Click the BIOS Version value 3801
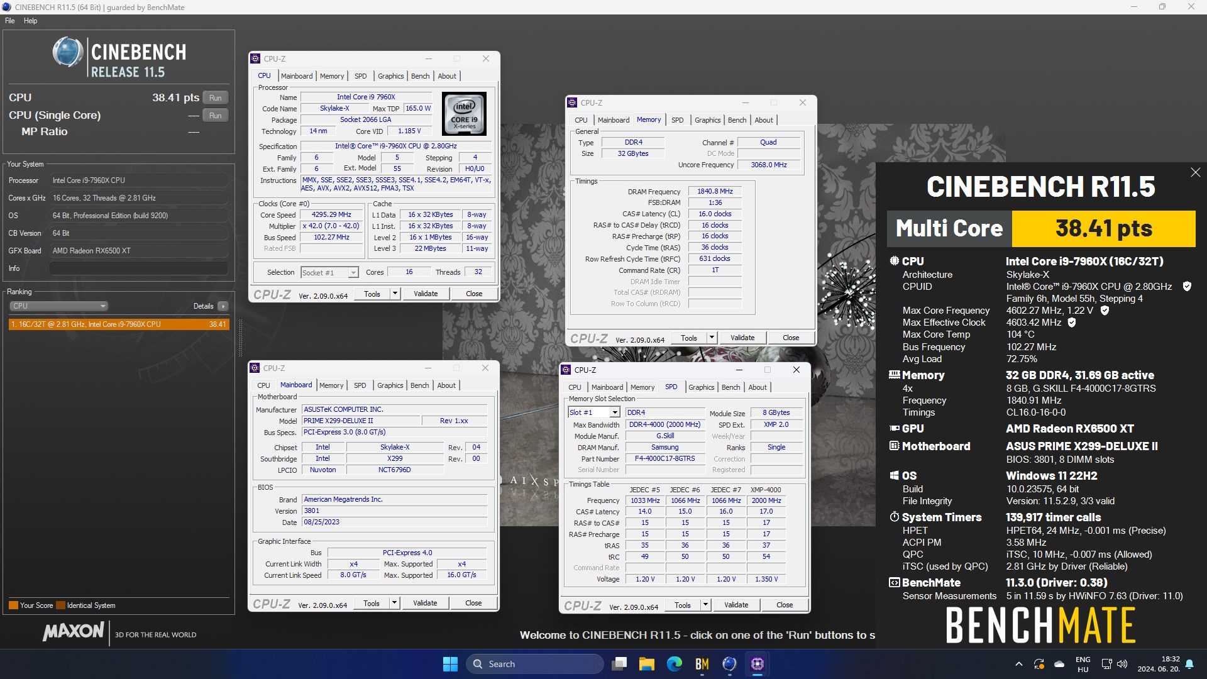Viewport: 1207px width, 679px height. [394, 511]
